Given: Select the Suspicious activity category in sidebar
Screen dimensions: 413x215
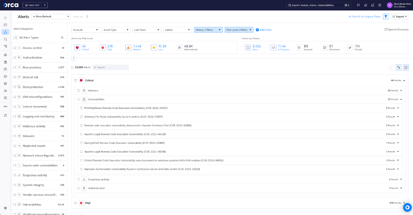Looking at the screenshot, I should tap(35, 175).
